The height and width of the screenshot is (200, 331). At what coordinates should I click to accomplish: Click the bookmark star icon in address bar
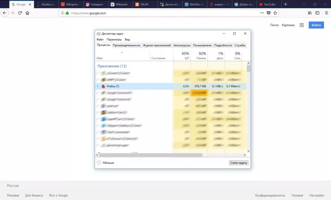(275, 13)
